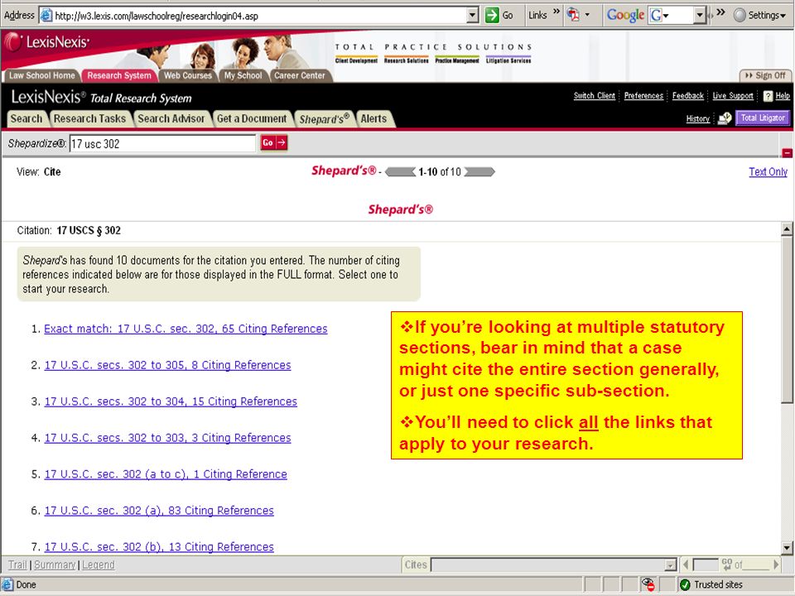Click the results scrollbar down arrow
Viewport: 795px width, 596px height.
pos(787,547)
